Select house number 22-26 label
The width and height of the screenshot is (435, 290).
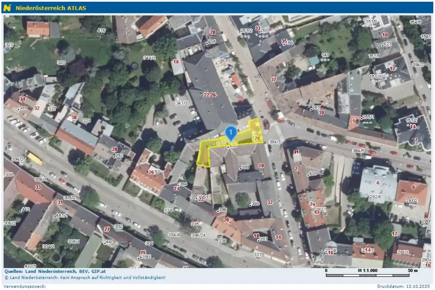tap(210, 94)
